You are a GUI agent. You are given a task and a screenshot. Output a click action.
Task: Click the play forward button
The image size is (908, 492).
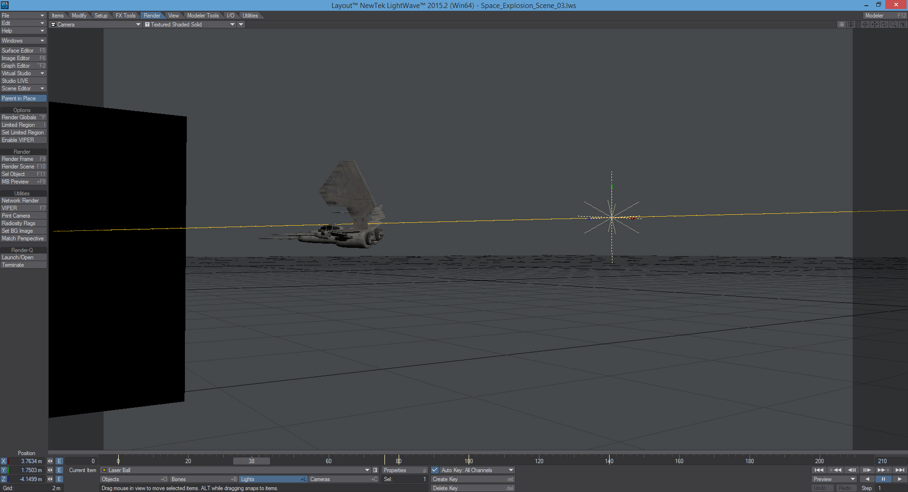pyautogui.click(x=899, y=479)
